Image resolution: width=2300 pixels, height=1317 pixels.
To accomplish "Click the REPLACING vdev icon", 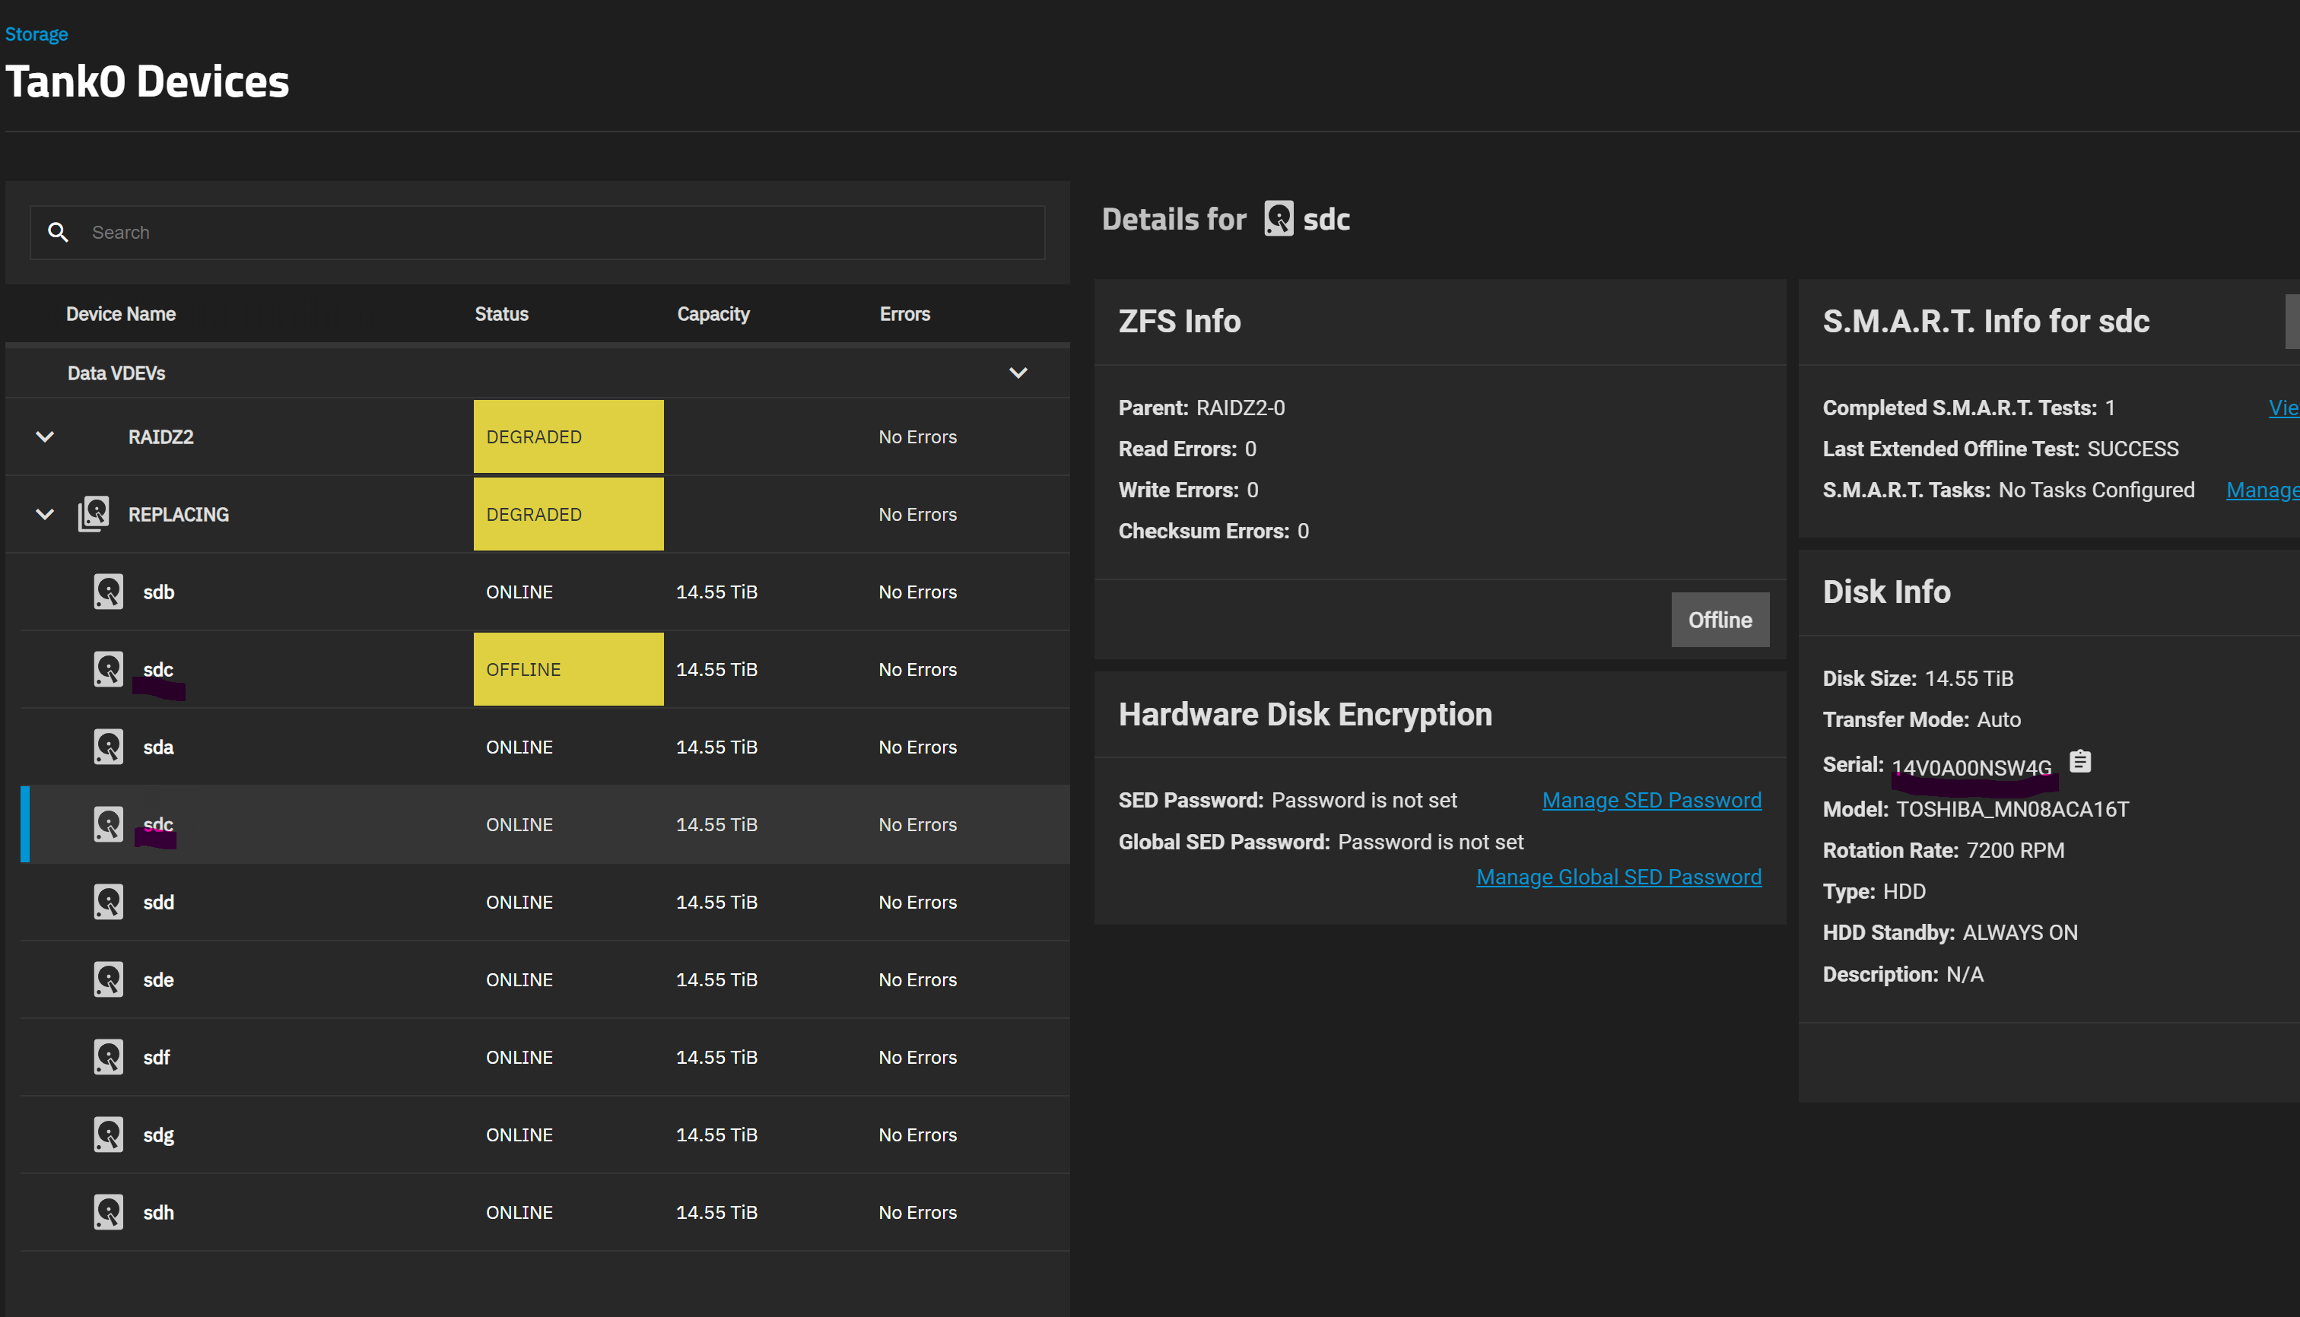I will (x=94, y=514).
